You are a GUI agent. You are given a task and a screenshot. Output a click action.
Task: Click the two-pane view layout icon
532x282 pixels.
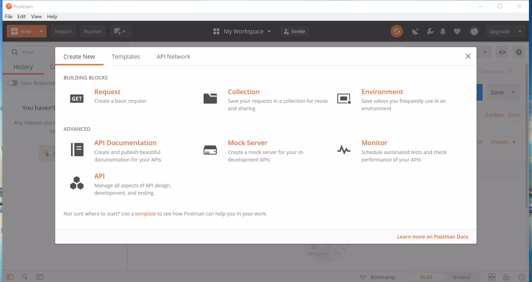coord(491,277)
